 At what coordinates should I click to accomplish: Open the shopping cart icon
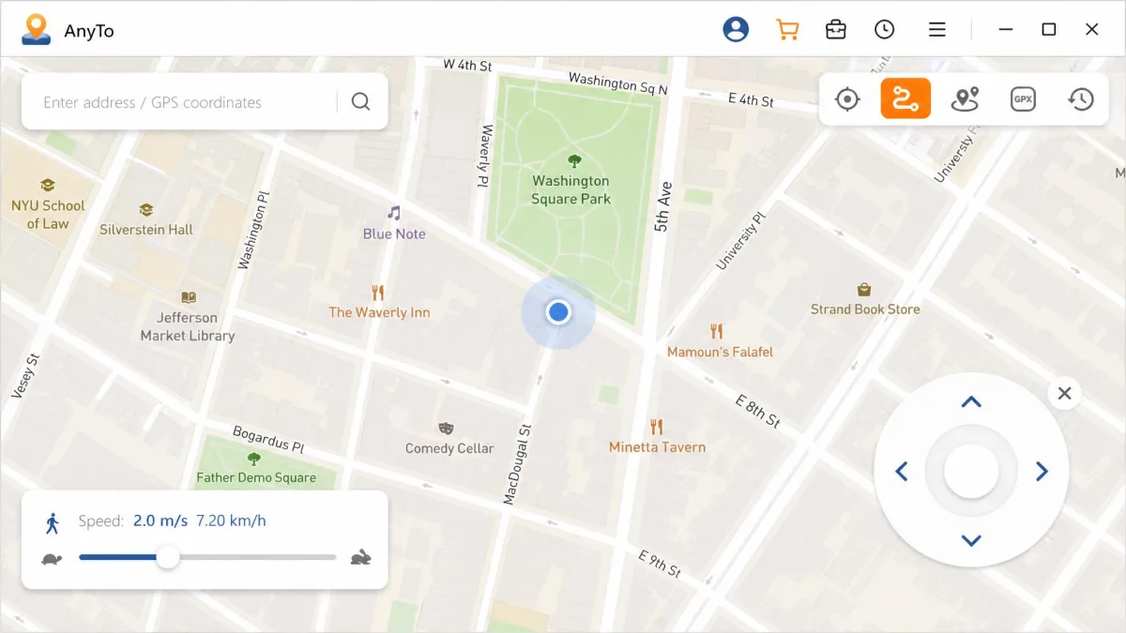787,30
